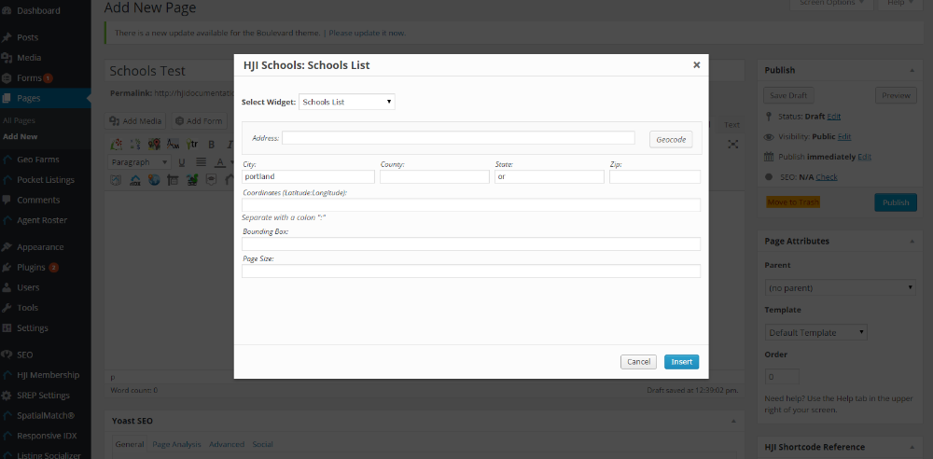The image size is (933, 459).
Task: Click the Tools wrench icon
Action: point(7,308)
